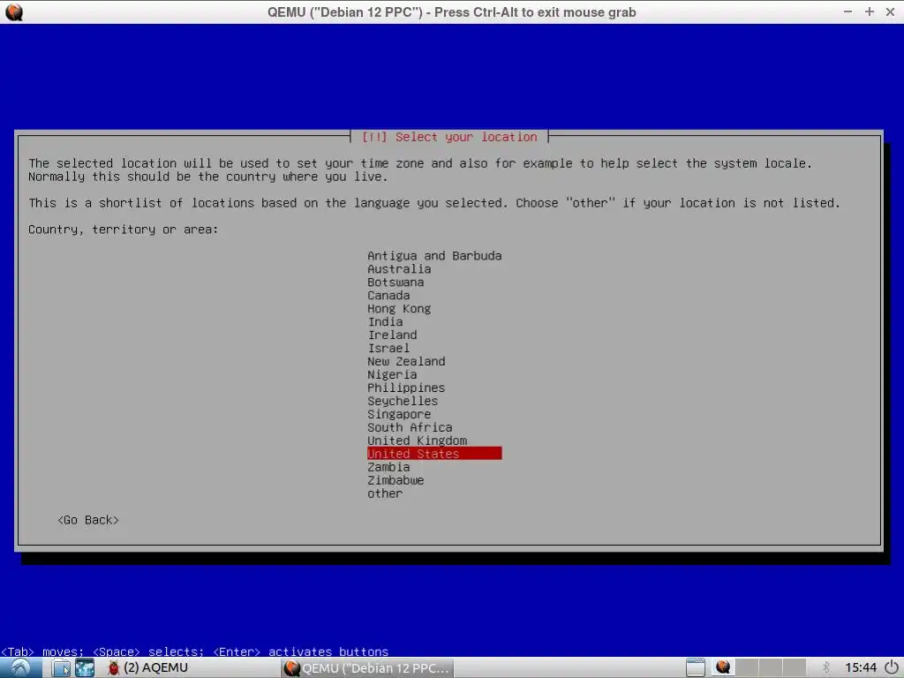The width and height of the screenshot is (904, 678).
Task: Click the Bluetooth tray icon
Action: [x=826, y=667]
